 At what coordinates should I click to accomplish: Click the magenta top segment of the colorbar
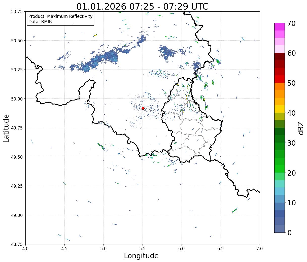point(280,27)
